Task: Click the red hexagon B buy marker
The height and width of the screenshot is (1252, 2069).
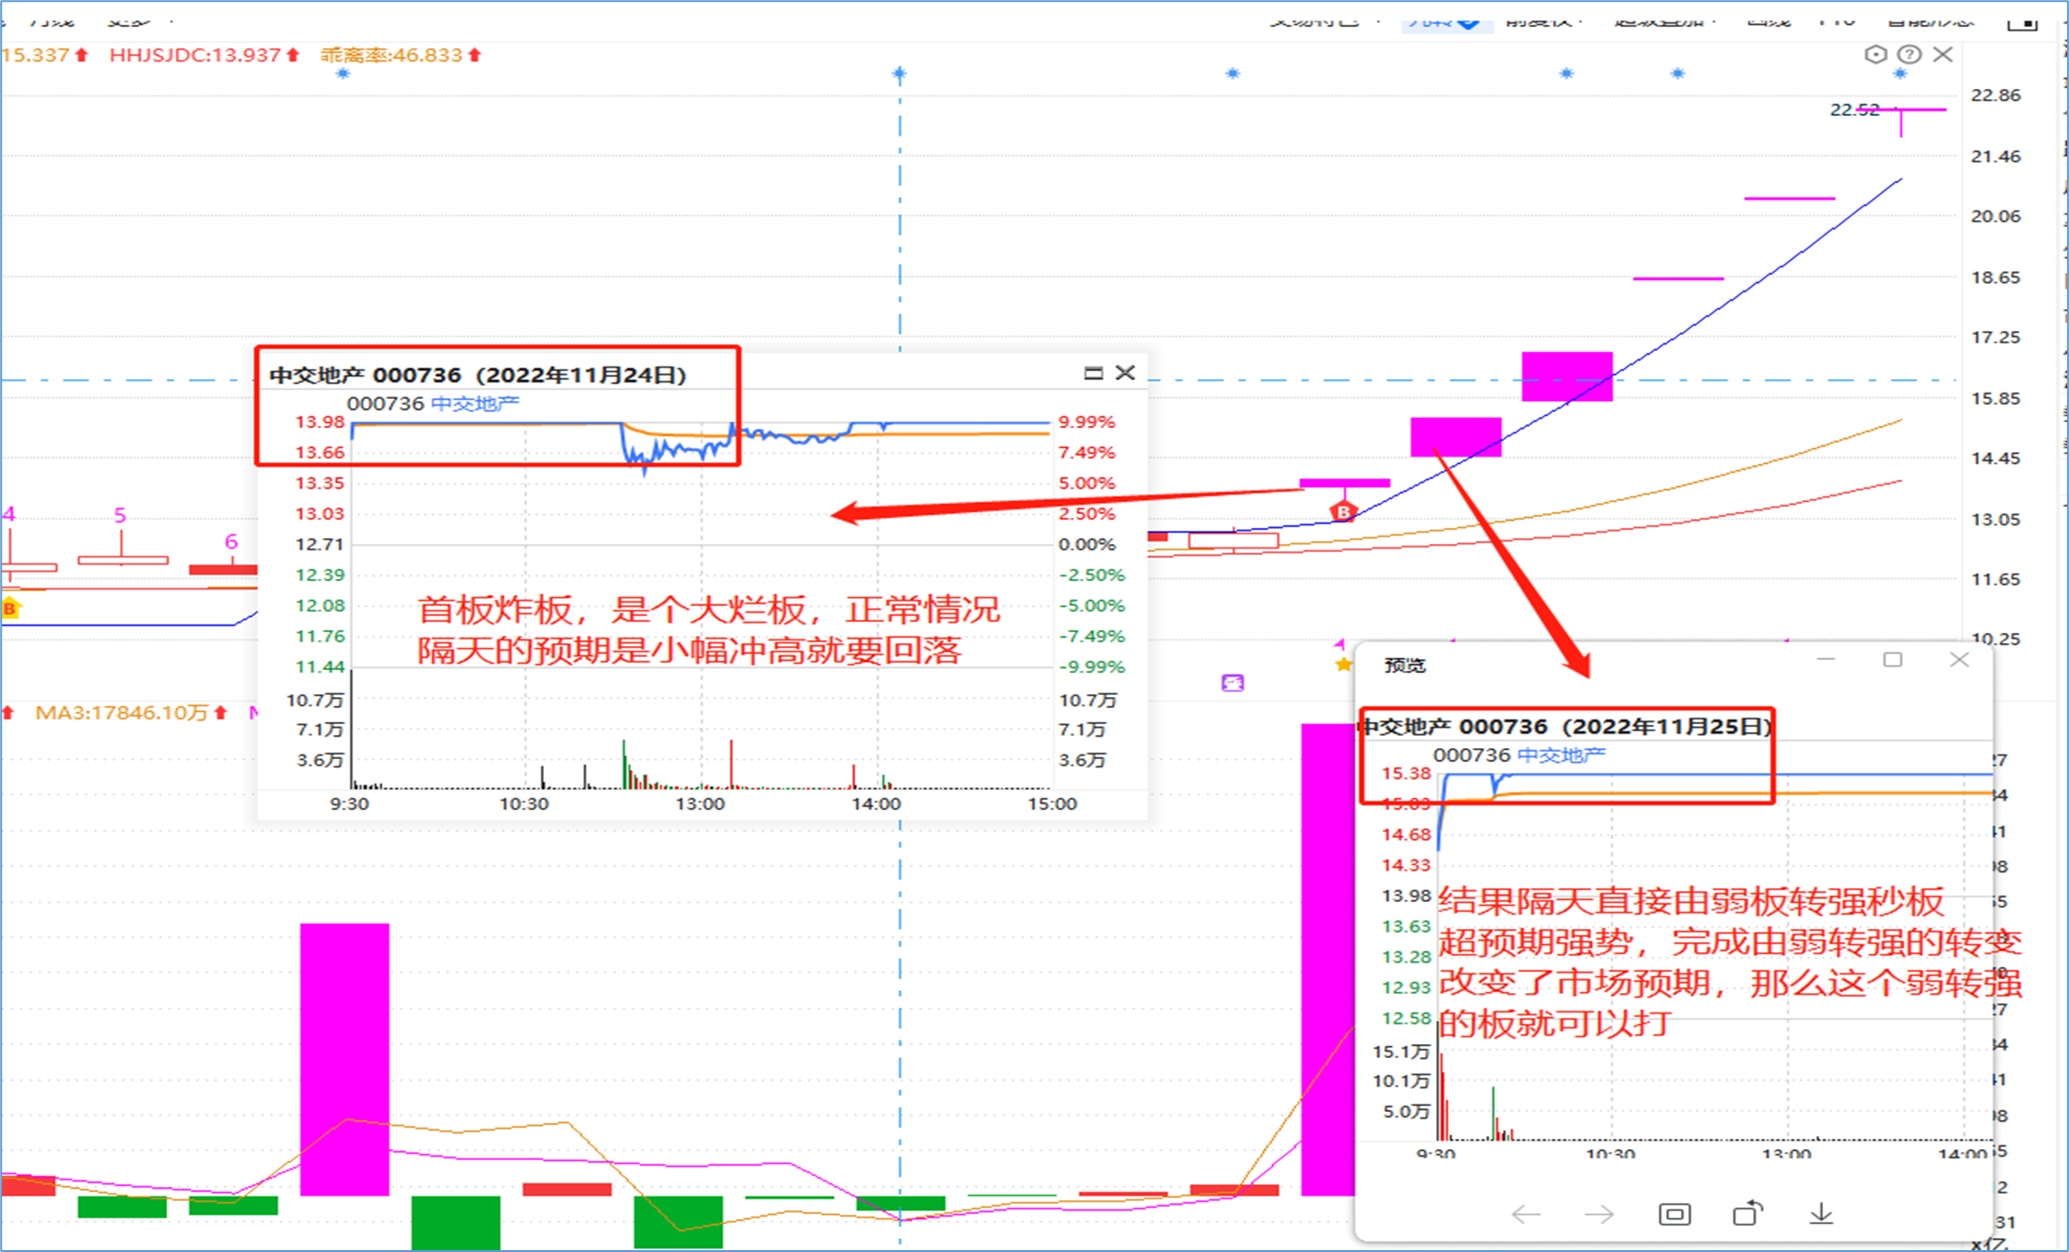Action: point(1343,511)
